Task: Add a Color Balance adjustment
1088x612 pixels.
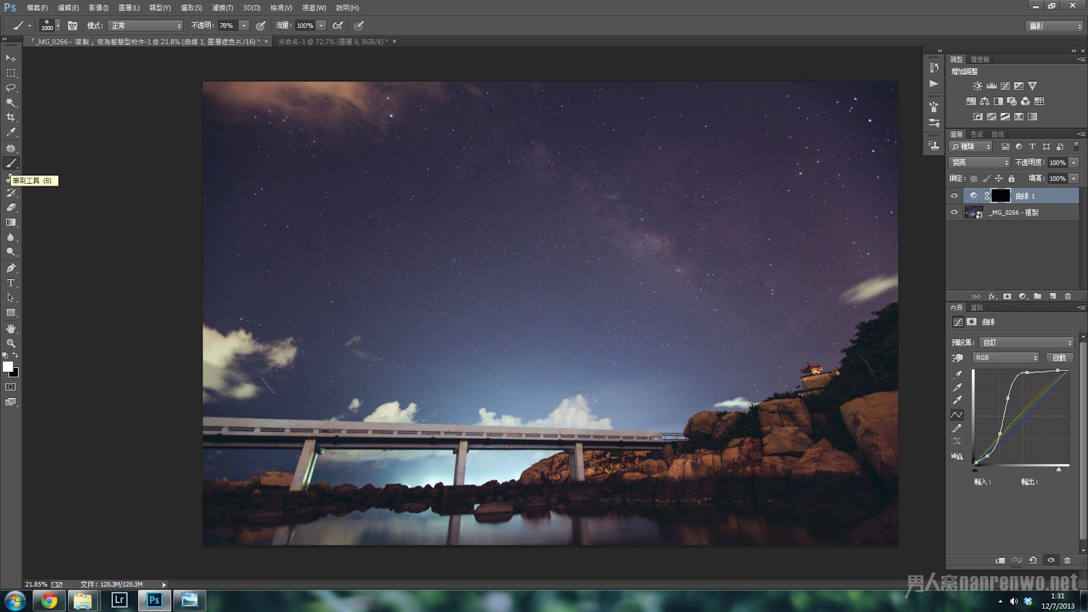Action: [985, 101]
